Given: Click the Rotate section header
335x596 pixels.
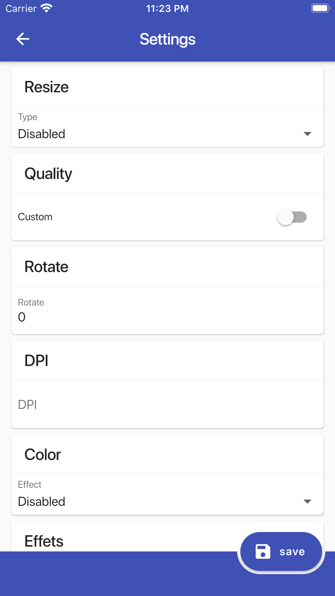Looking at the screenshot, I should click(x=46, y=266).
